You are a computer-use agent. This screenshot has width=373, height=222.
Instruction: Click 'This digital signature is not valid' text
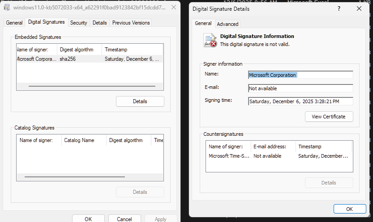click(x=255, y=44)
